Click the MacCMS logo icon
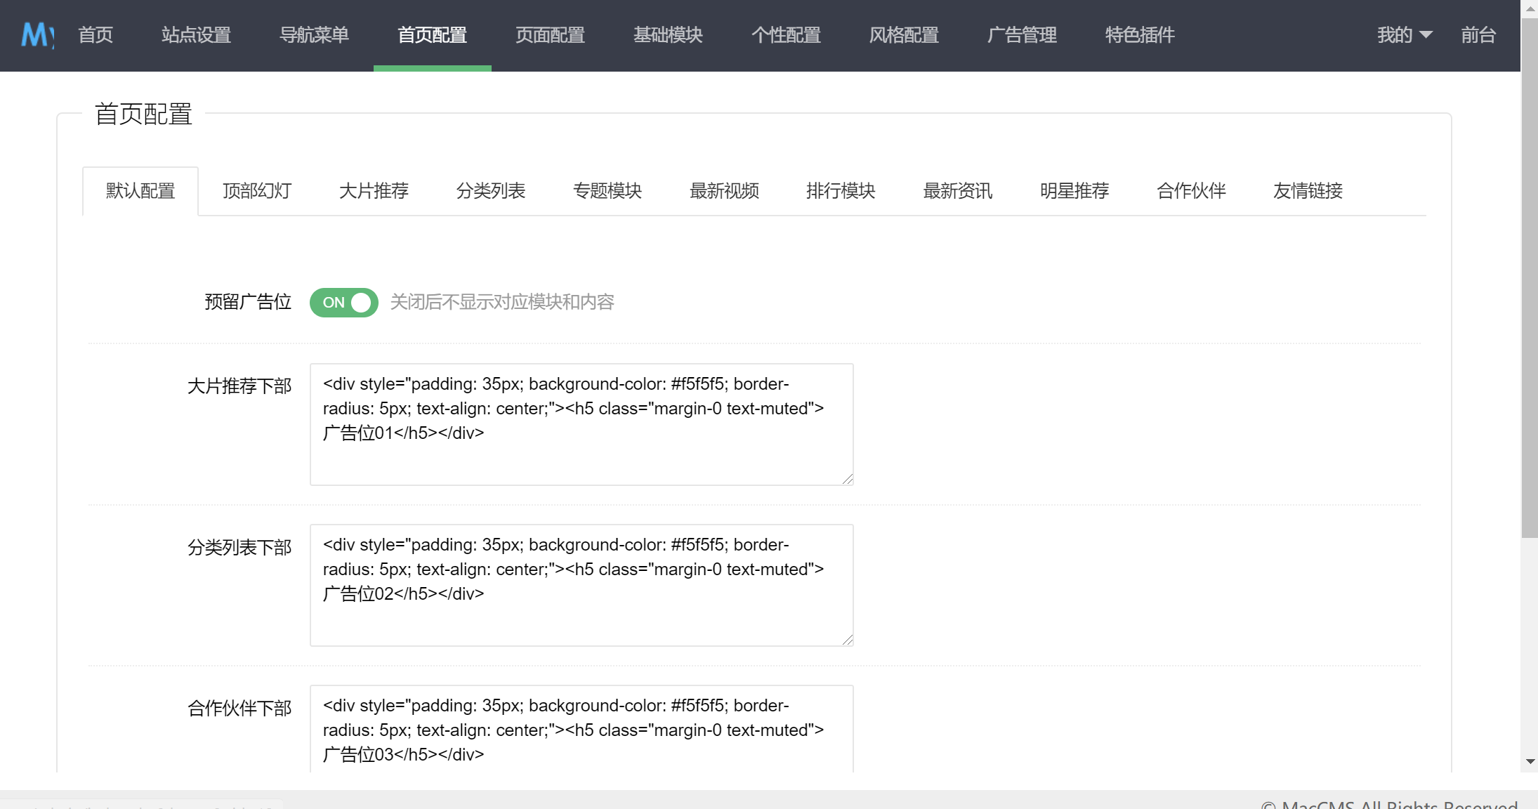Viewport: 1538px width, 809px height. click(37, 35)
